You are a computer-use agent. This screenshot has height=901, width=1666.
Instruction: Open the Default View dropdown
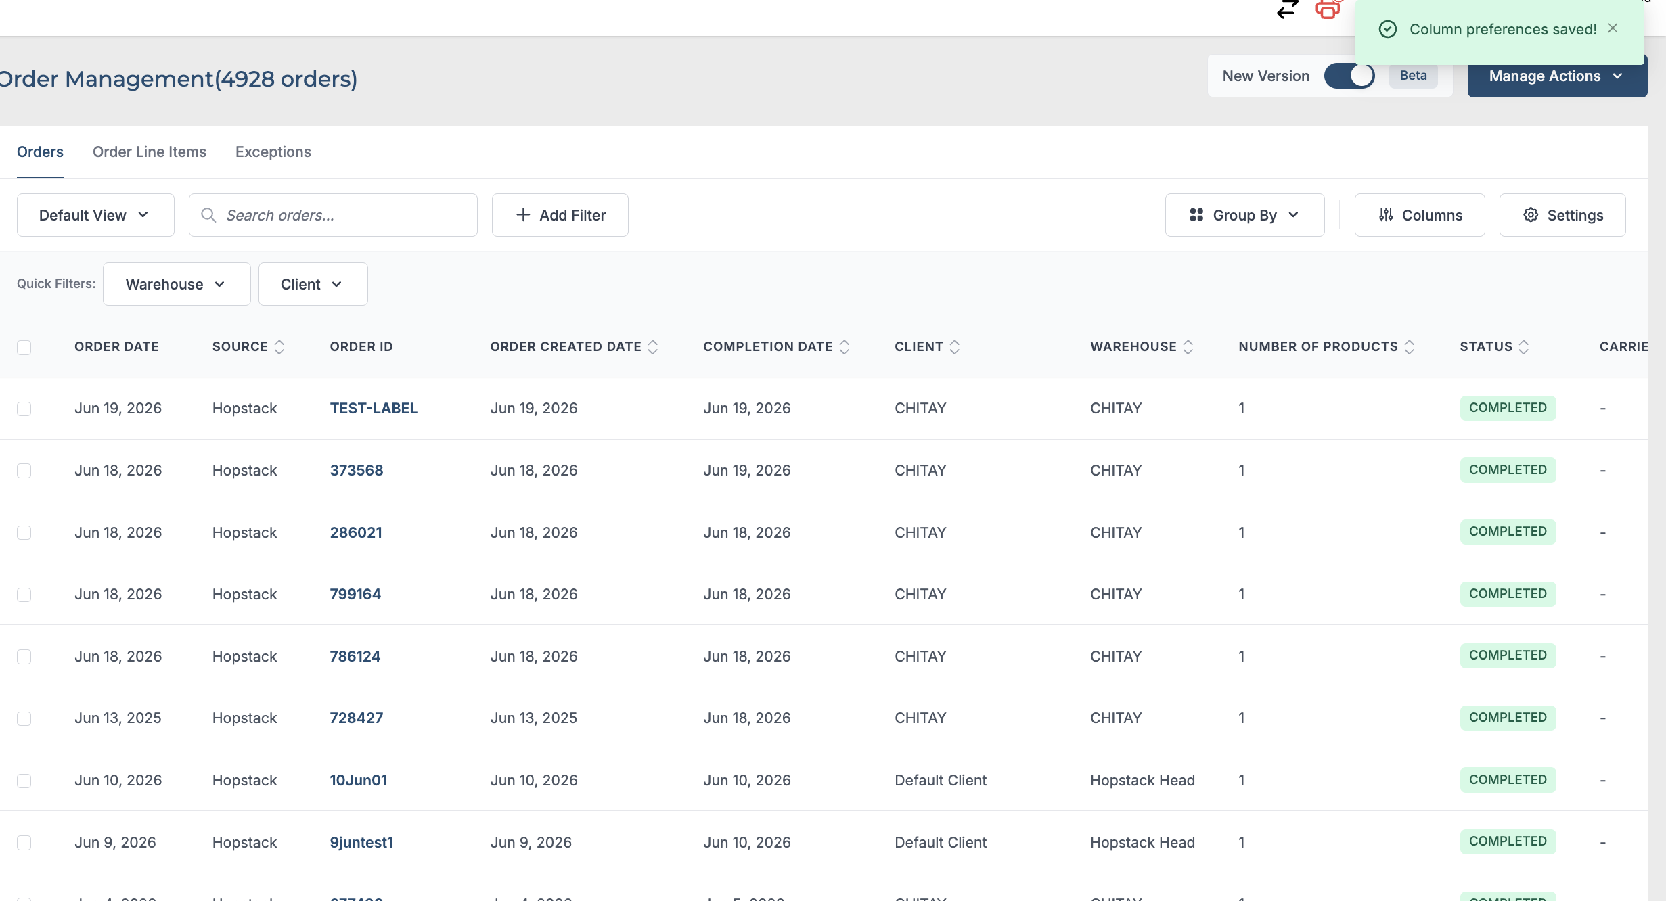click(x=95, y=215)
